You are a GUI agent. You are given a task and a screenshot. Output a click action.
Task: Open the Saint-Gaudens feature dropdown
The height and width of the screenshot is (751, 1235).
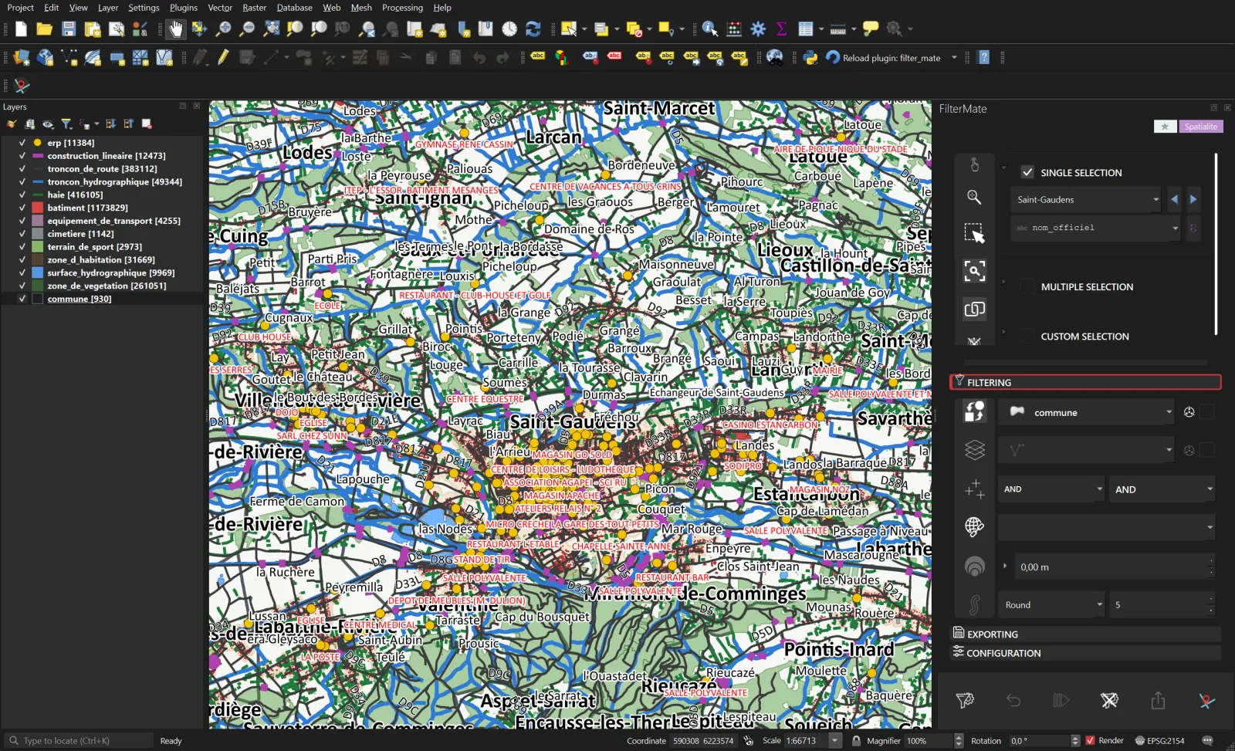[x=1085, y=199]
